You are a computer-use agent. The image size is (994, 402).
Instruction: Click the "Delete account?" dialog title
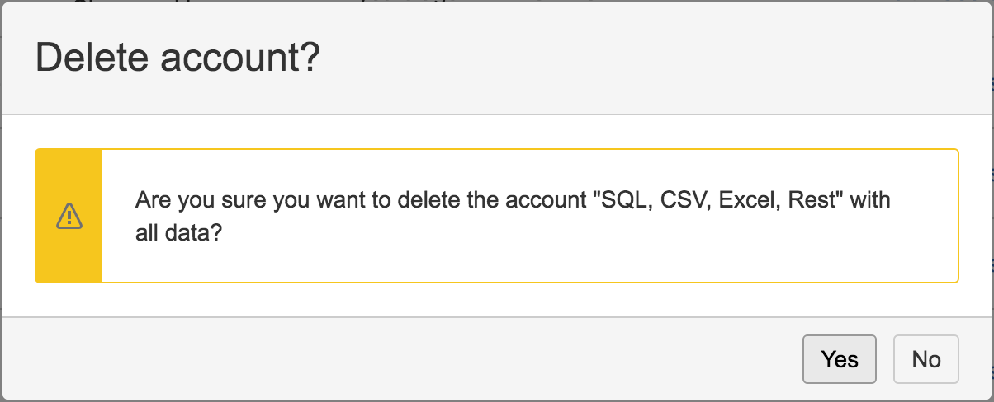click(177, 59)
